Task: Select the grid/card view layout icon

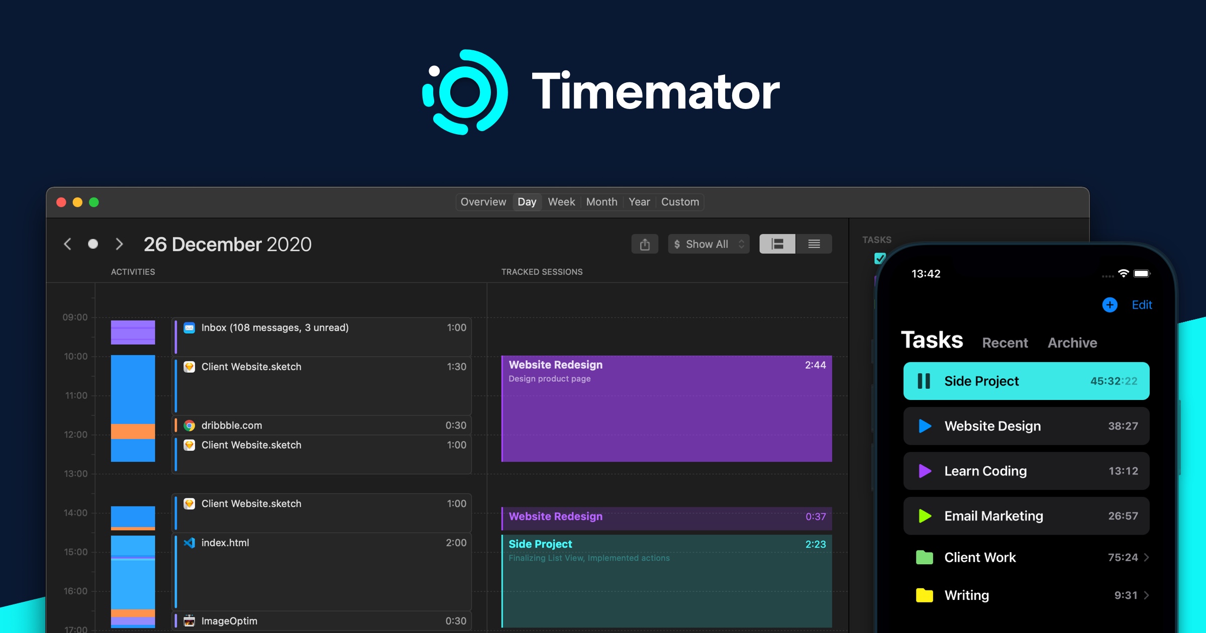Action: pos(776,244)
